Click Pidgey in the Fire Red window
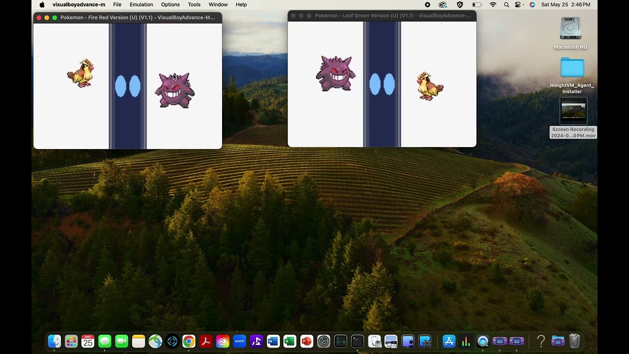The width and height of the screenshot is (629, 354). pyautogui.click(x=81, y=73)
